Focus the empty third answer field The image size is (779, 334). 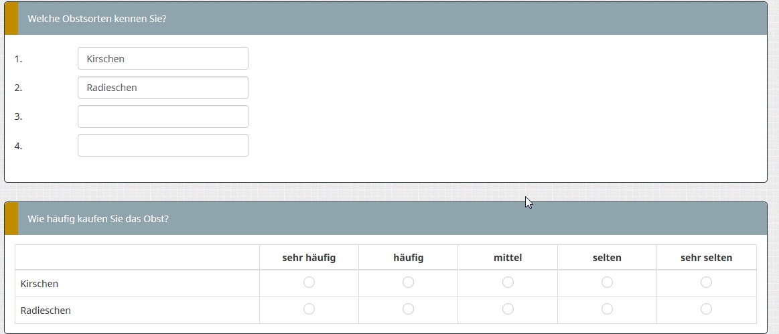coord(163,116)
